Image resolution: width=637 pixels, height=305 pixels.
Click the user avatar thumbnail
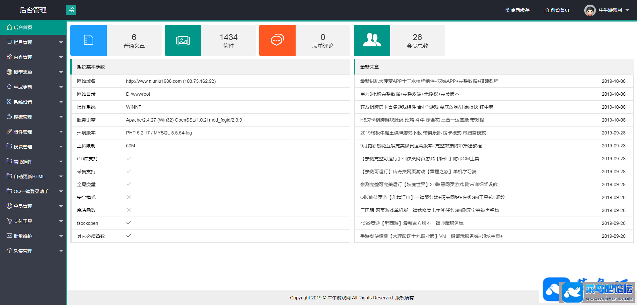590,10
